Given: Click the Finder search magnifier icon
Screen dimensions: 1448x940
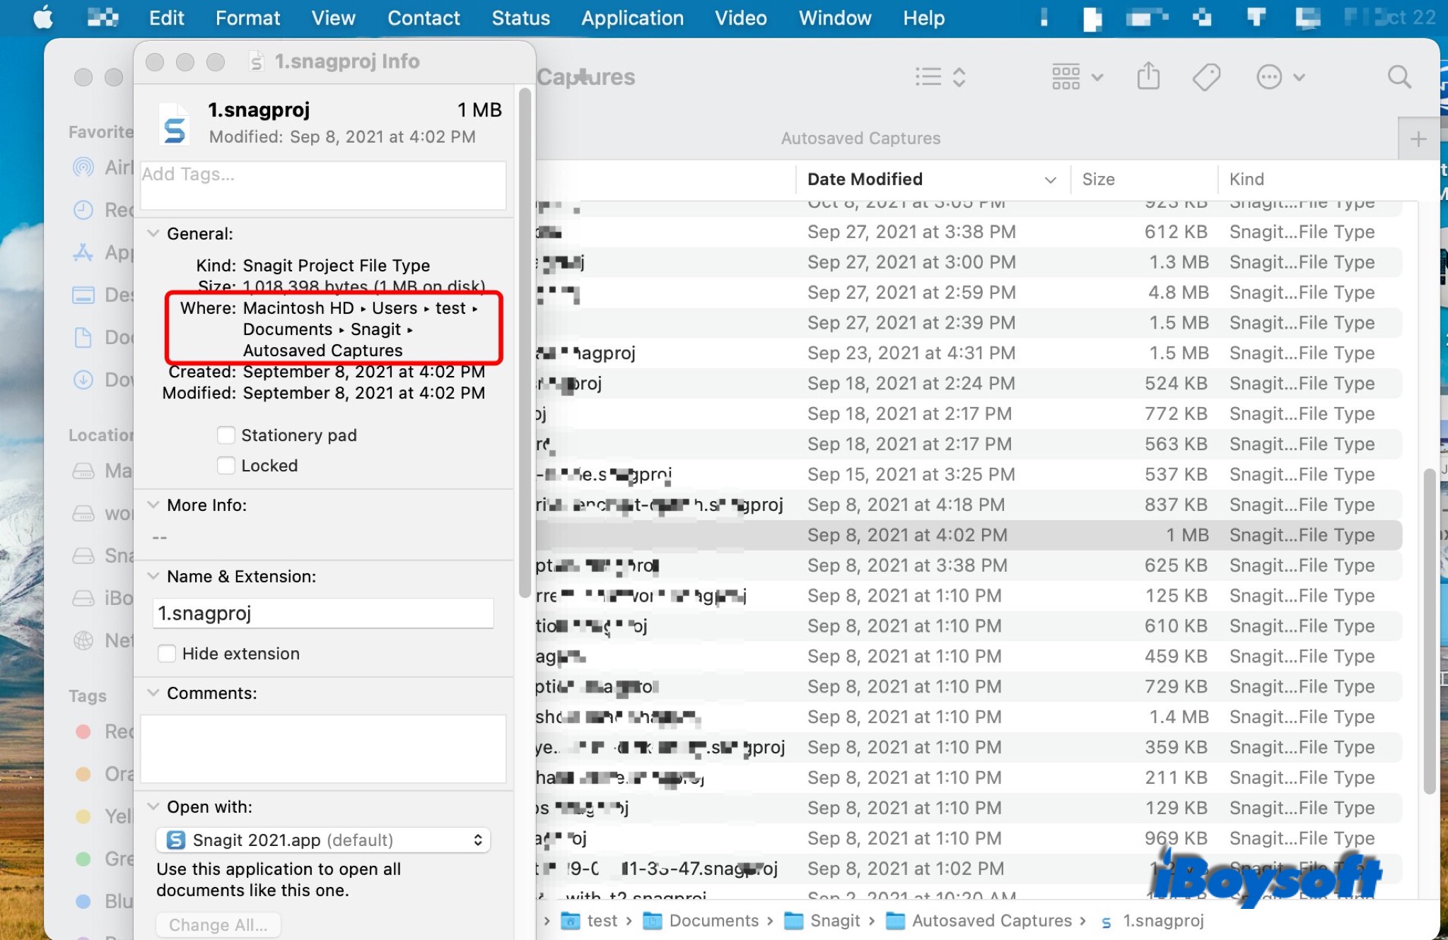Looking at the screenshot, I should [1399, 76].
